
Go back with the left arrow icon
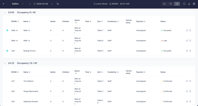point(4,4)
